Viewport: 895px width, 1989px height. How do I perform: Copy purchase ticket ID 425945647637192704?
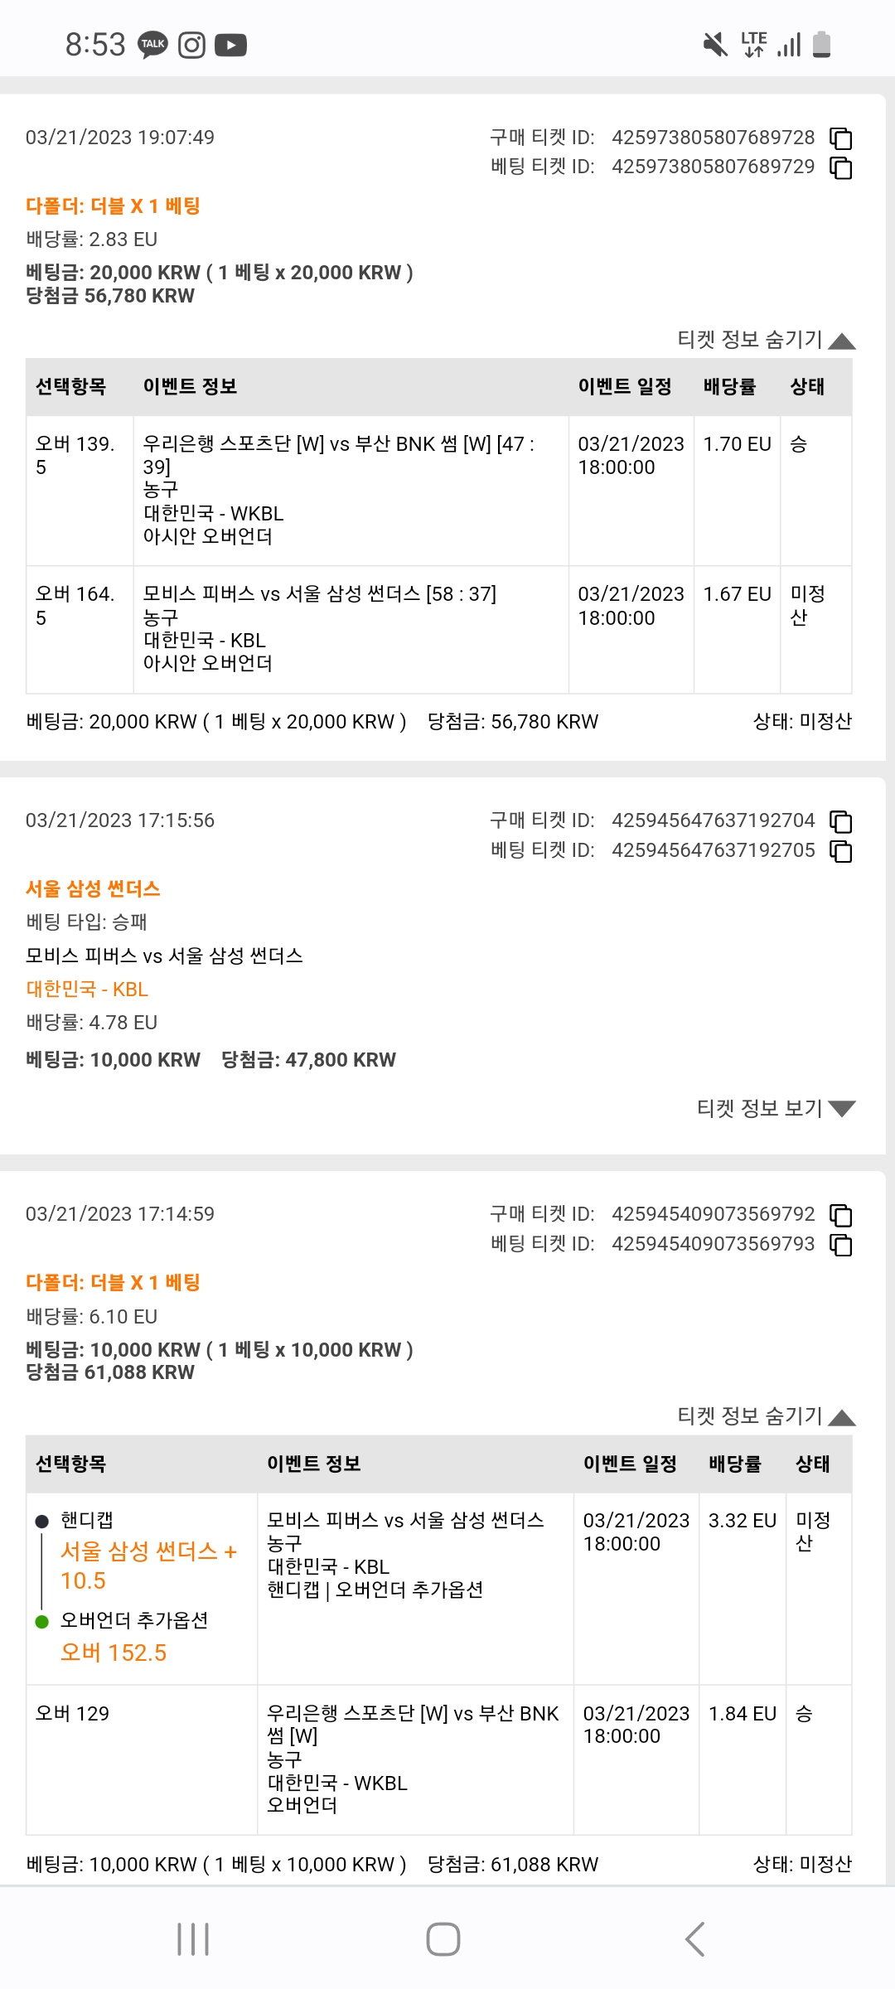[x=841, y=821]
